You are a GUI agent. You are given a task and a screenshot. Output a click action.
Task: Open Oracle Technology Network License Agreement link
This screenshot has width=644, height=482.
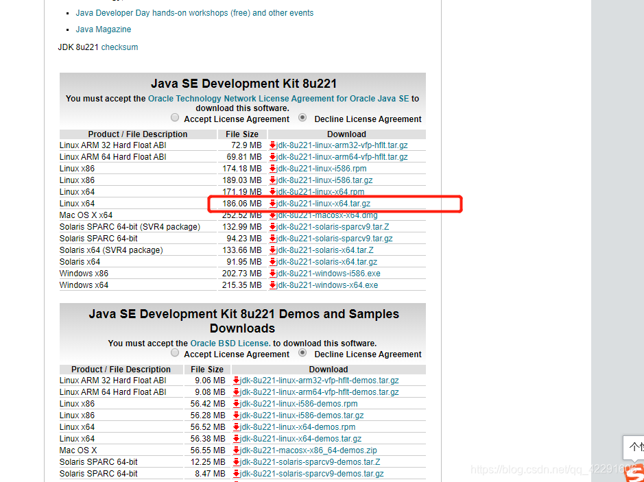(x=278, y=99)
